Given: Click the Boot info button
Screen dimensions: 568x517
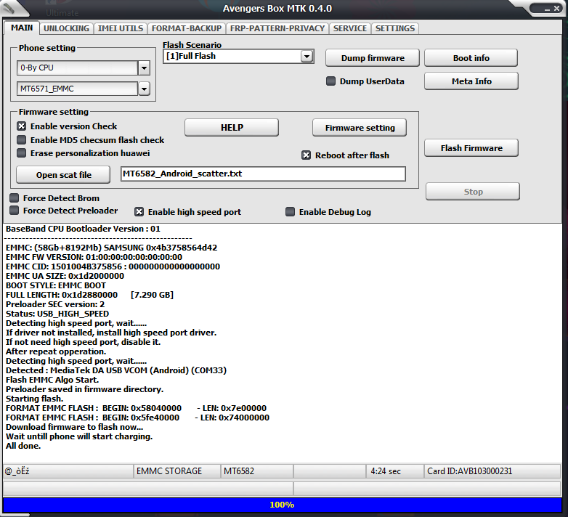Looking at the screenshot, I should tap(471, 58).
